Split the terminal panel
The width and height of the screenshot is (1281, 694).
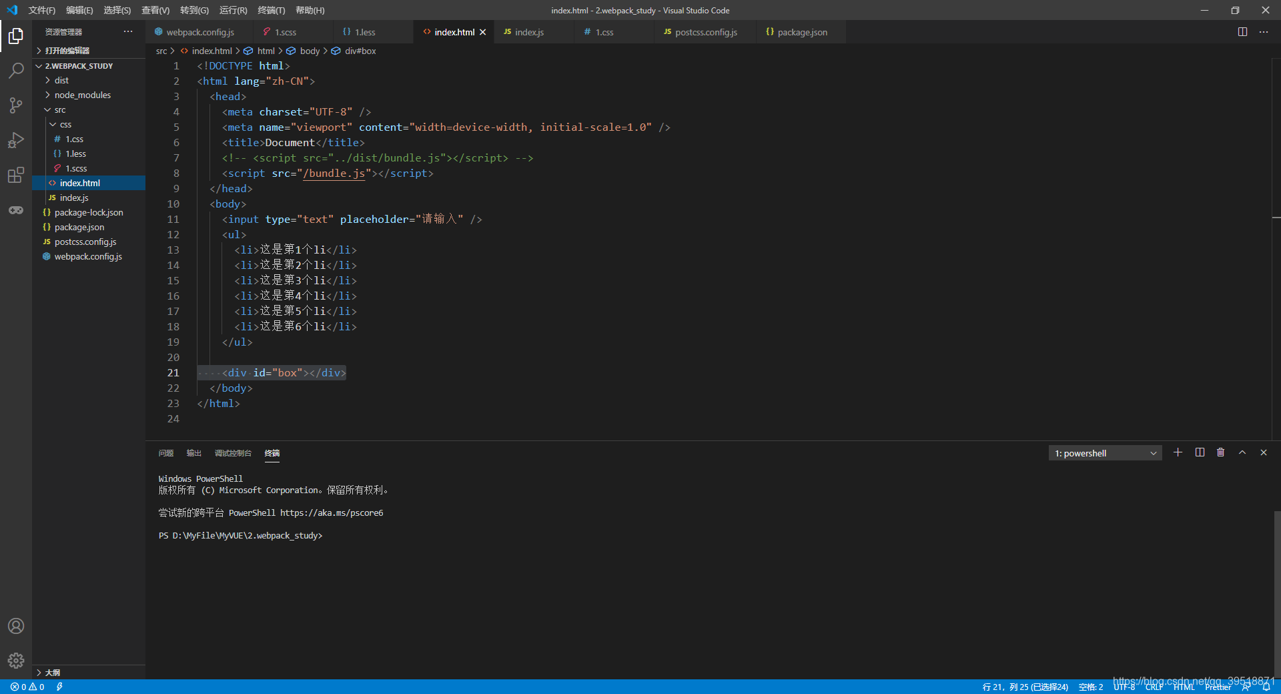coord(1200,452)
